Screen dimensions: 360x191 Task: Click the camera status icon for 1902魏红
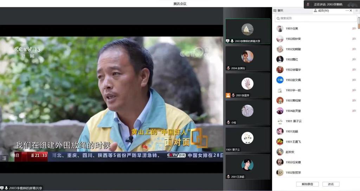[x=354, y=59]
